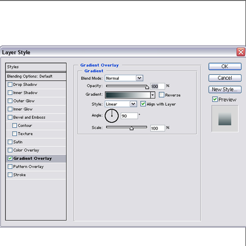Select the Satin label
The image size is (246, 246).
[x=18, y=142]
